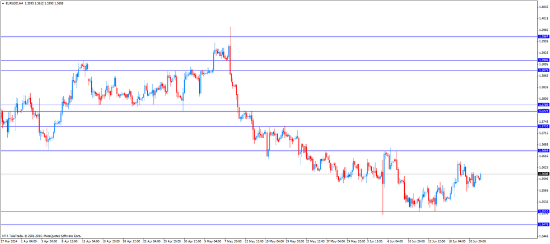Click the 15 Apr 20:00 time label
Screen dimensions: 550x244
click(x=110, y=242)
